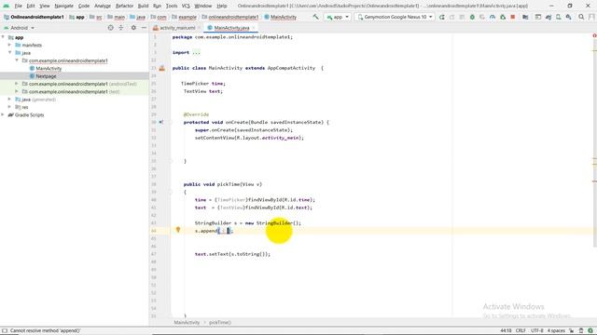The height and width of the screenshot is (335, 597).
Task: Expand the manifests folder
Action: pyautogui.click(x=9, y=45)
